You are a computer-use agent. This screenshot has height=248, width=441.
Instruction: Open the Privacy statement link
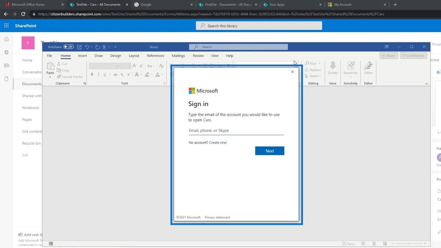pos(217,217)
